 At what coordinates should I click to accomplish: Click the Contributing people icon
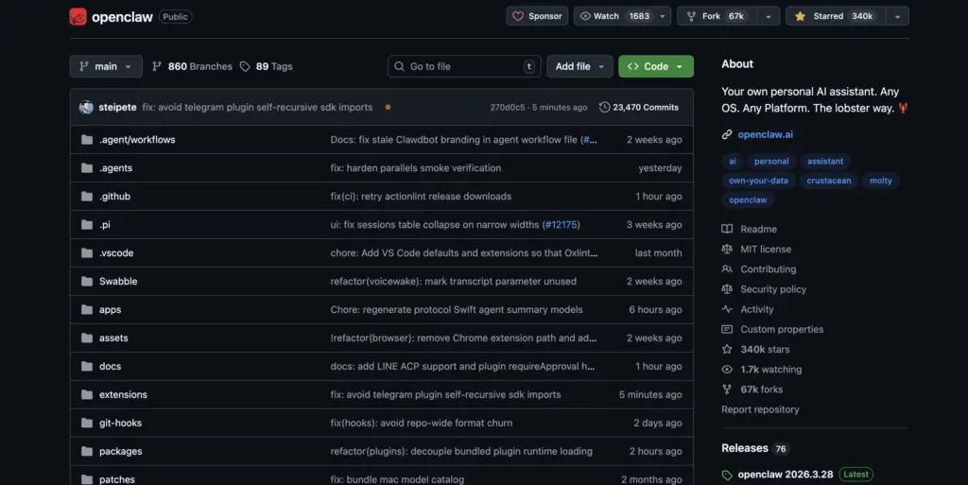point(727,269)
